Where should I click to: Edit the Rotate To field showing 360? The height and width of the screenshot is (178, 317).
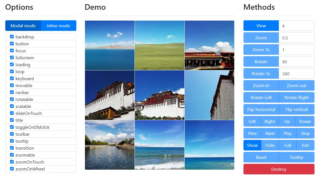tap(297, 74)
